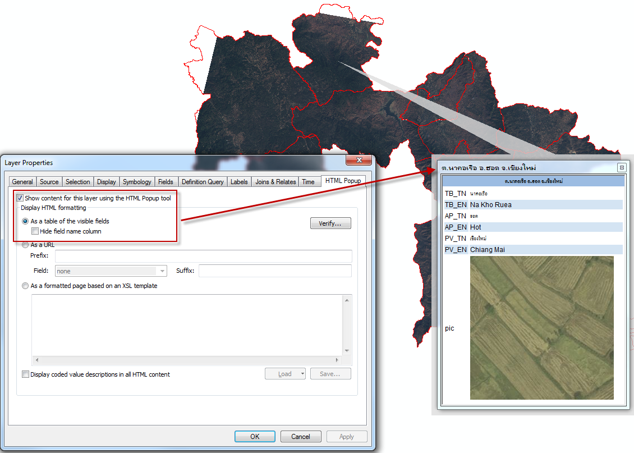Click the rice field picture in popup

pos(542,328)
